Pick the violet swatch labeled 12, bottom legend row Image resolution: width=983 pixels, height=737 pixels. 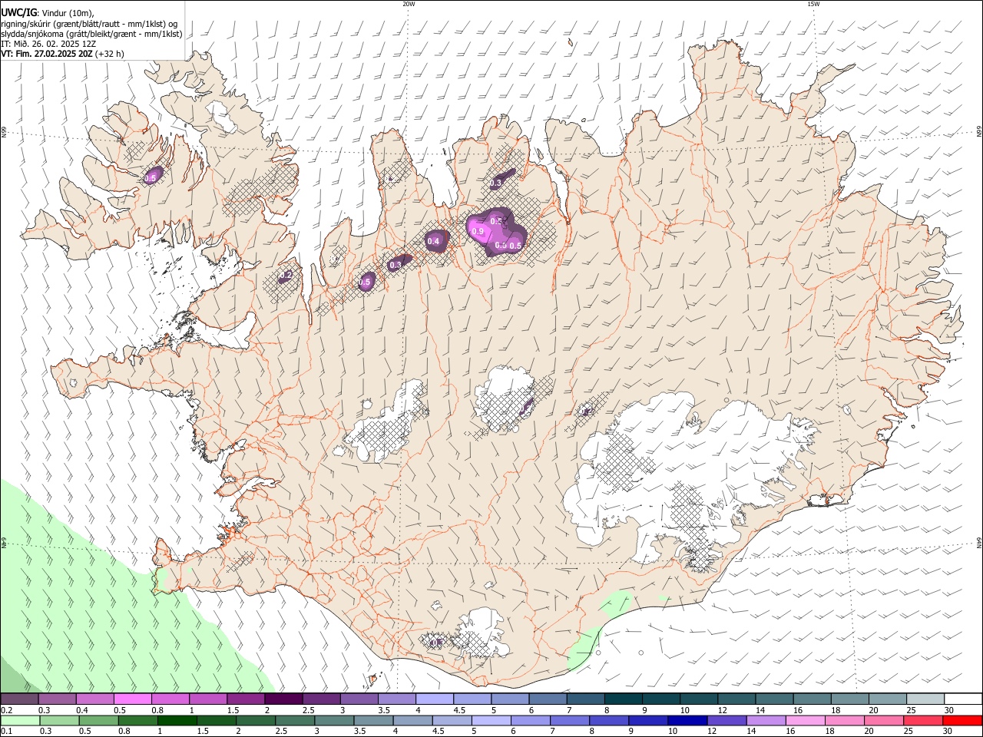[726, 721]
